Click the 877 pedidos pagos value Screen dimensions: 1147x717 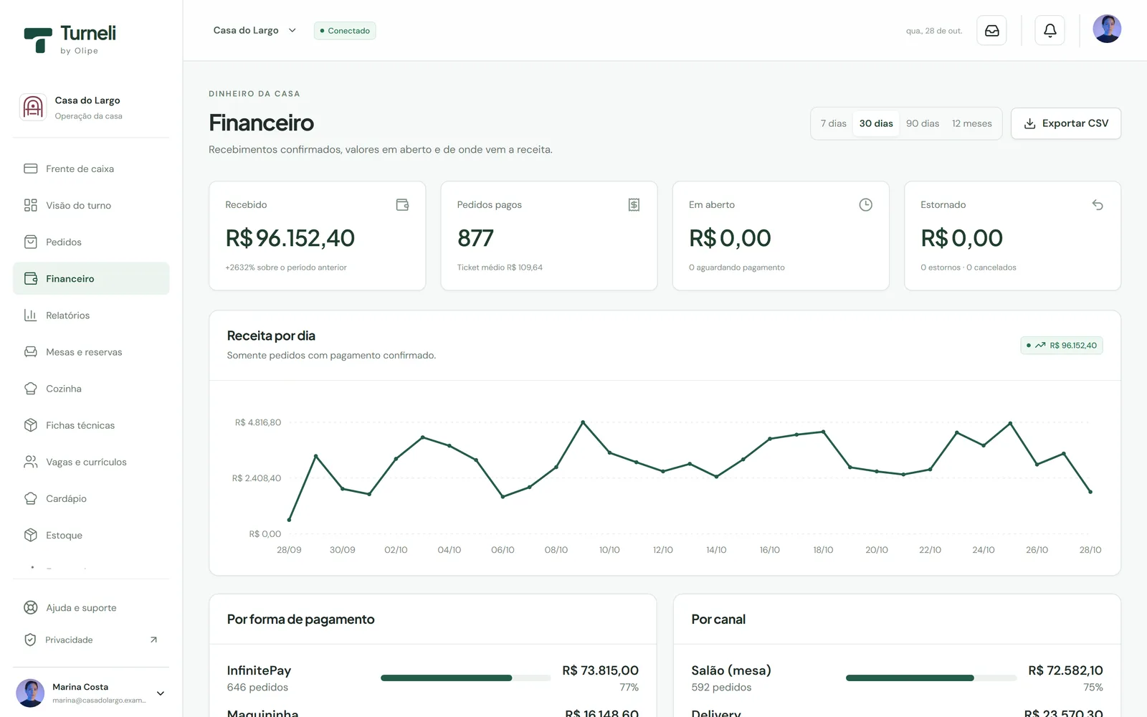(x=475, y=238)
